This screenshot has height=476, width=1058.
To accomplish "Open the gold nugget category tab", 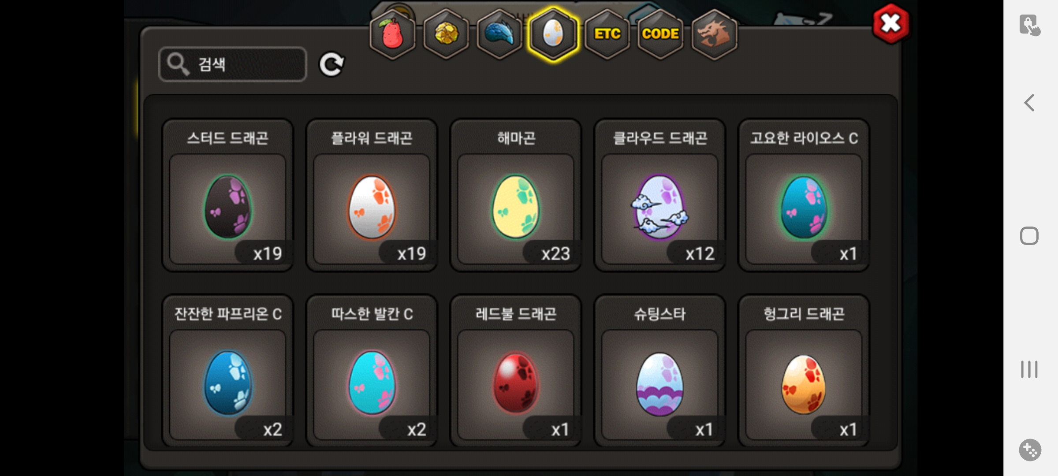I will [x=446, y=34].
